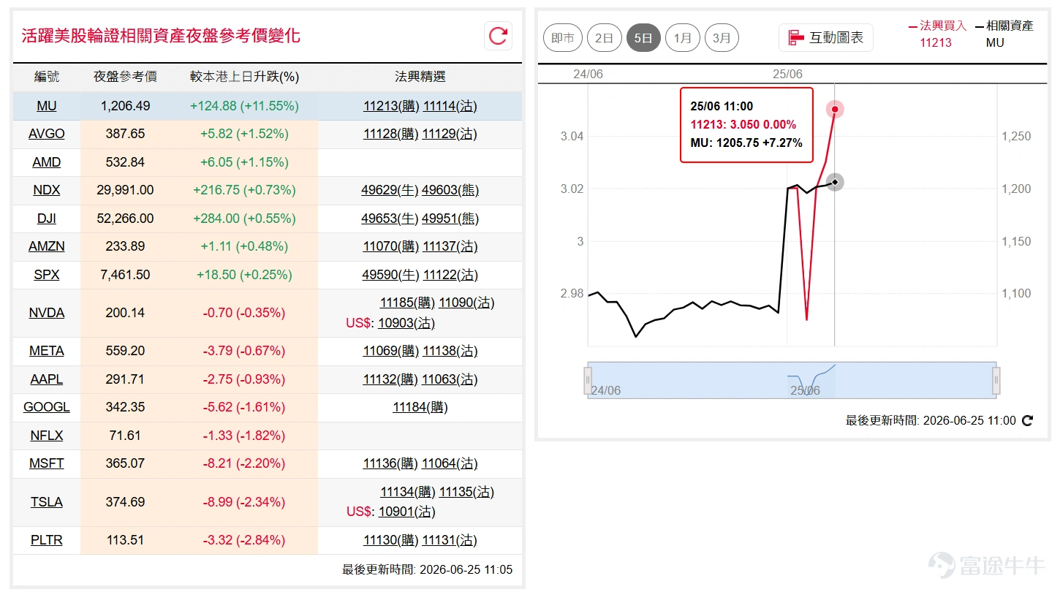Click the MU black data point marker on the chart

(x=835, y=182)
